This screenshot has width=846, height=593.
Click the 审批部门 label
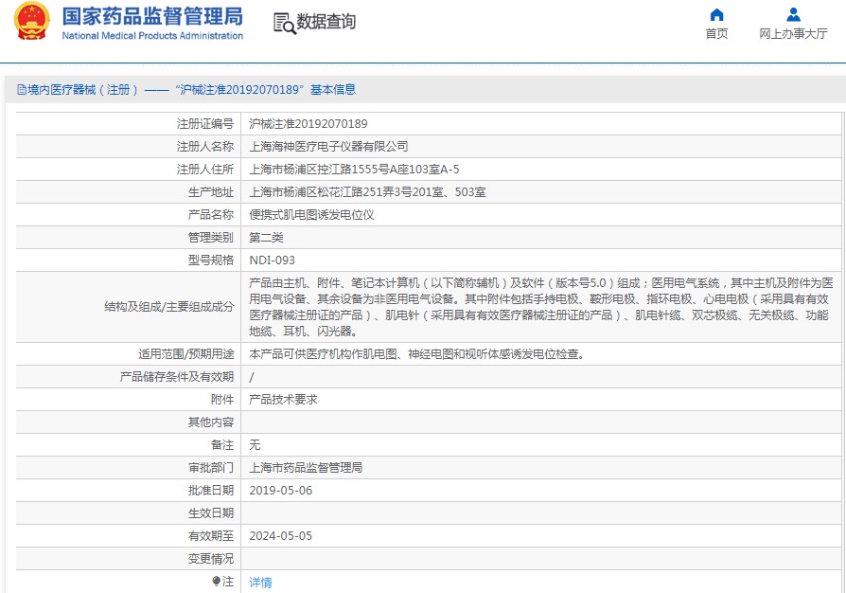pyautogui.click(x=211, y=467)
